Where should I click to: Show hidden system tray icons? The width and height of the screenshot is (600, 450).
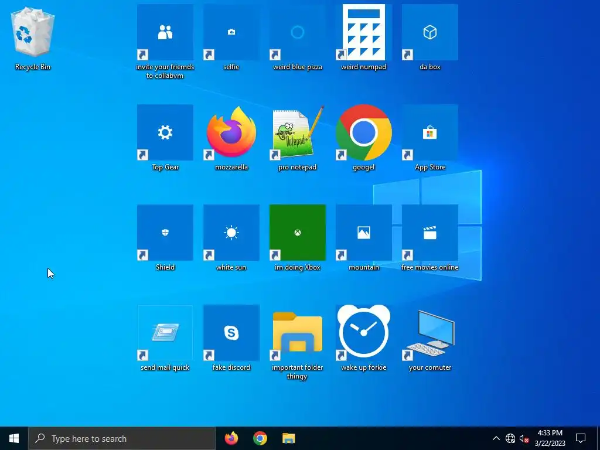coord(496,438)
